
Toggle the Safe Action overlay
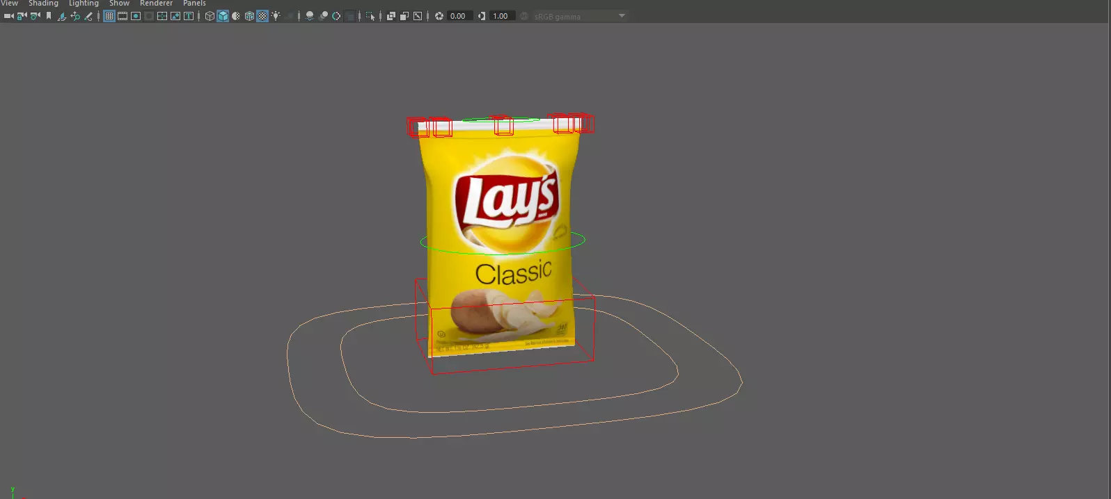pyautogui.click(x=175, y=16)
